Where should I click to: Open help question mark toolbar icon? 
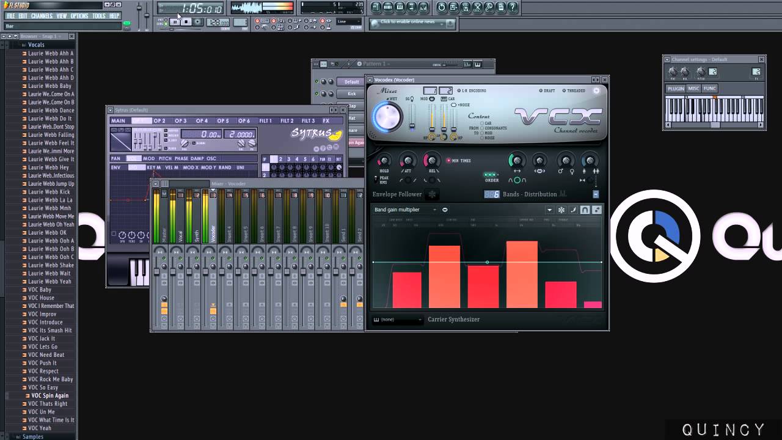(x=513, y=7)
